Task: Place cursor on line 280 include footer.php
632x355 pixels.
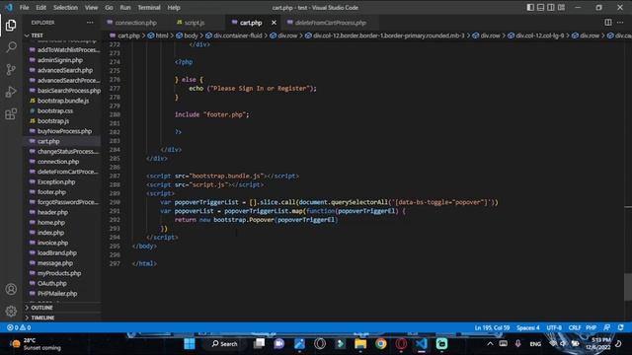Action: [211, 114]
